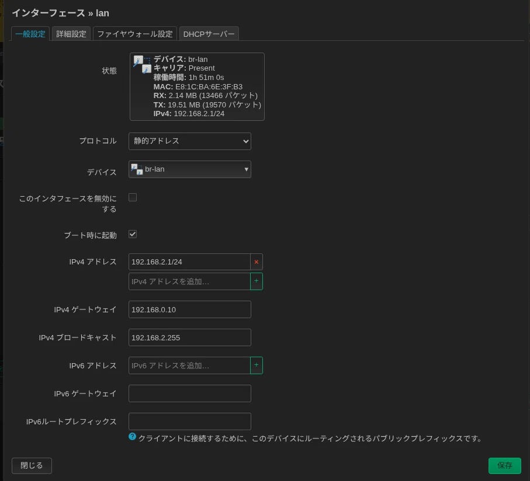Screen dimensions: 530x481
Task: Click the br-lan icon in device dropdown
Action: coord(137,169)
